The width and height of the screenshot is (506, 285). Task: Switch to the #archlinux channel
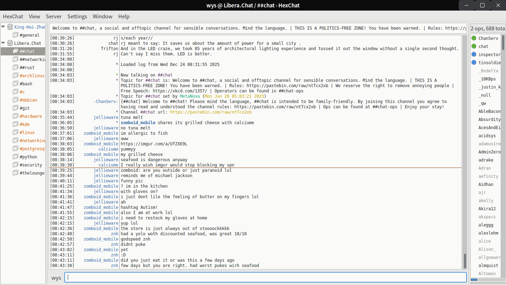point(32,75)
